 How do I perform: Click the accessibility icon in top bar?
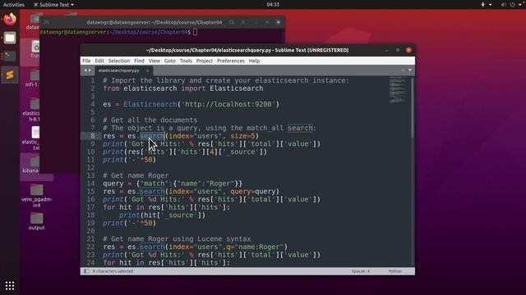(483, 5)
